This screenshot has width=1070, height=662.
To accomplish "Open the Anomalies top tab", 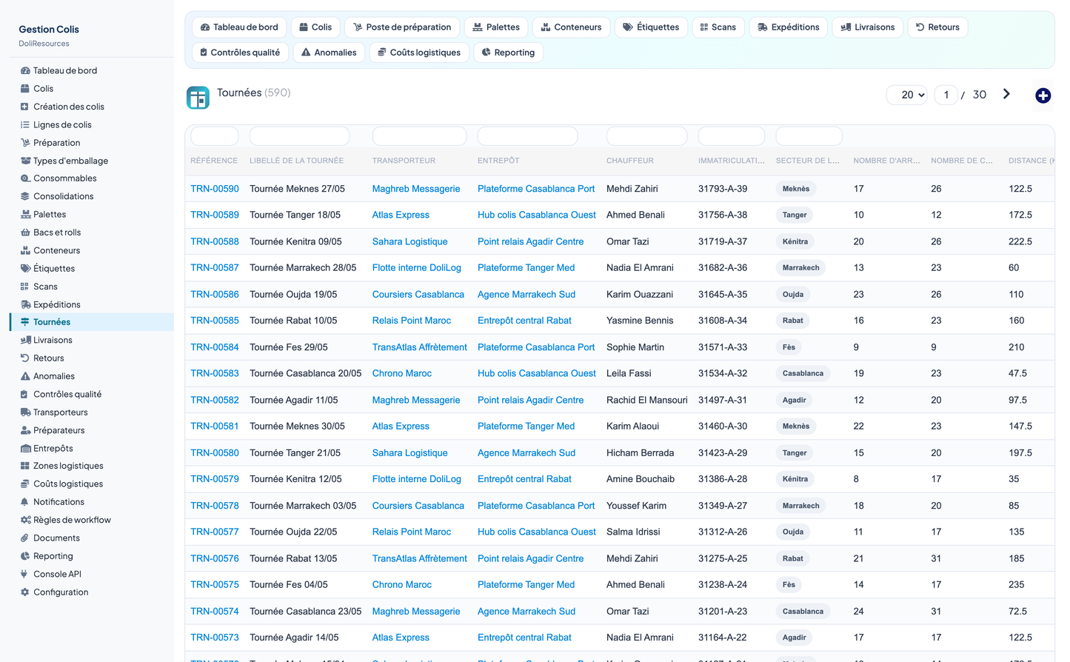I will click(x=329, y=53).
